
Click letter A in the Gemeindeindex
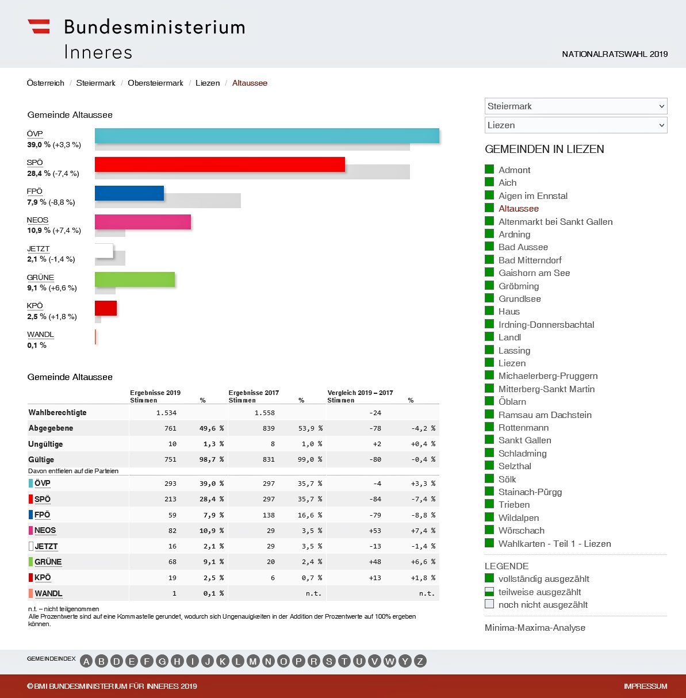click(86, 661)
